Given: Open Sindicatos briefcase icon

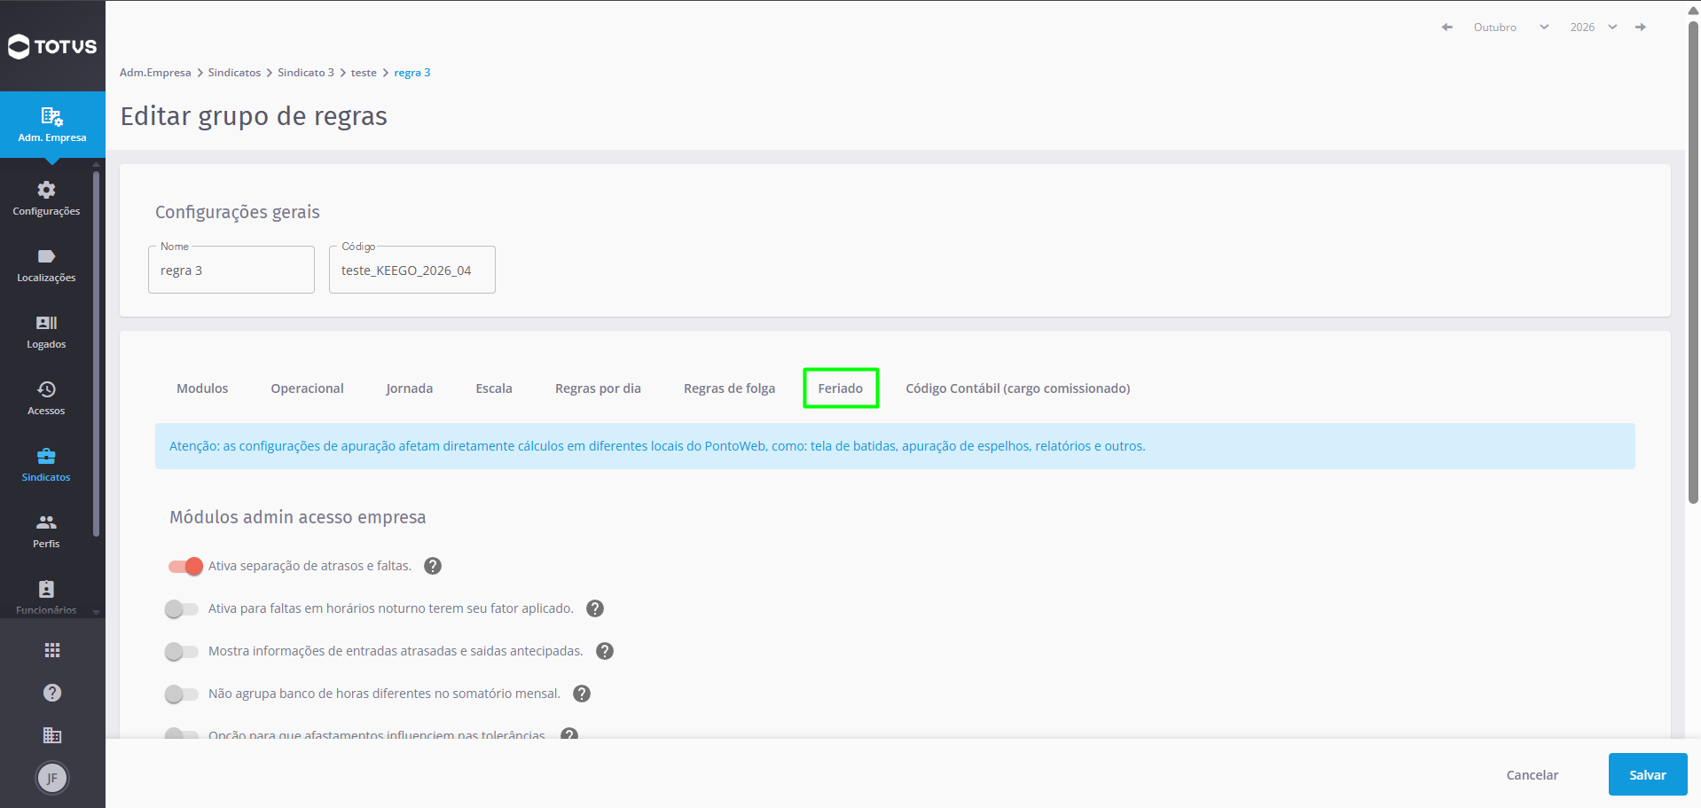Looking at the screenshot, I should point(46,456).
